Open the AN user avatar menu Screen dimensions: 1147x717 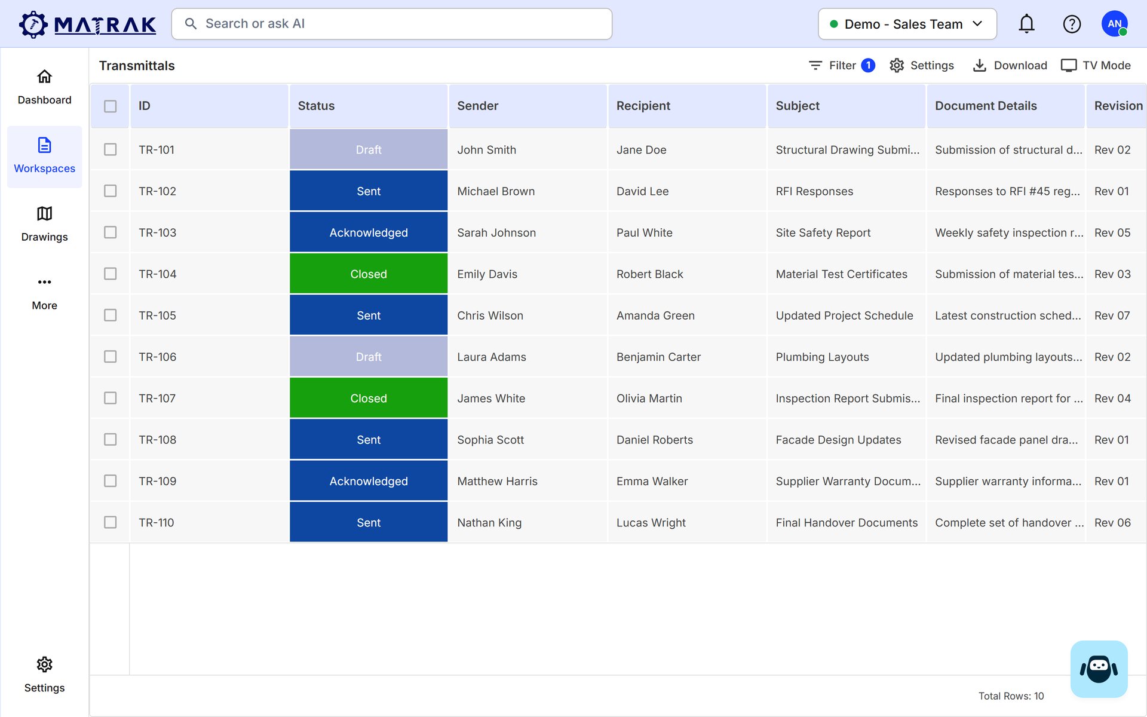tap(1114, 24)
